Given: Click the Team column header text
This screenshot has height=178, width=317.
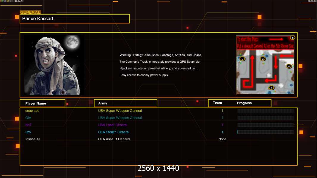Looking at the screenshot, I should click(x=217, y=103).
